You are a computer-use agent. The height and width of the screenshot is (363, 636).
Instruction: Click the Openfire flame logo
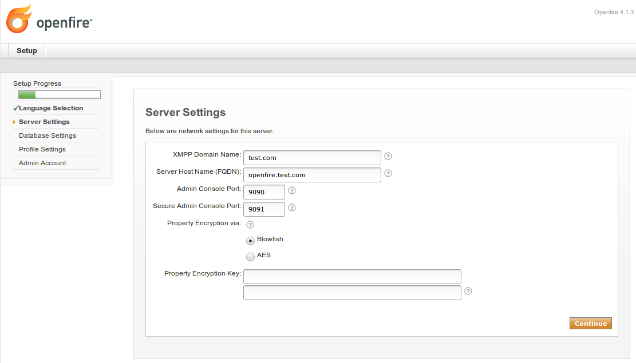point(19,19)
